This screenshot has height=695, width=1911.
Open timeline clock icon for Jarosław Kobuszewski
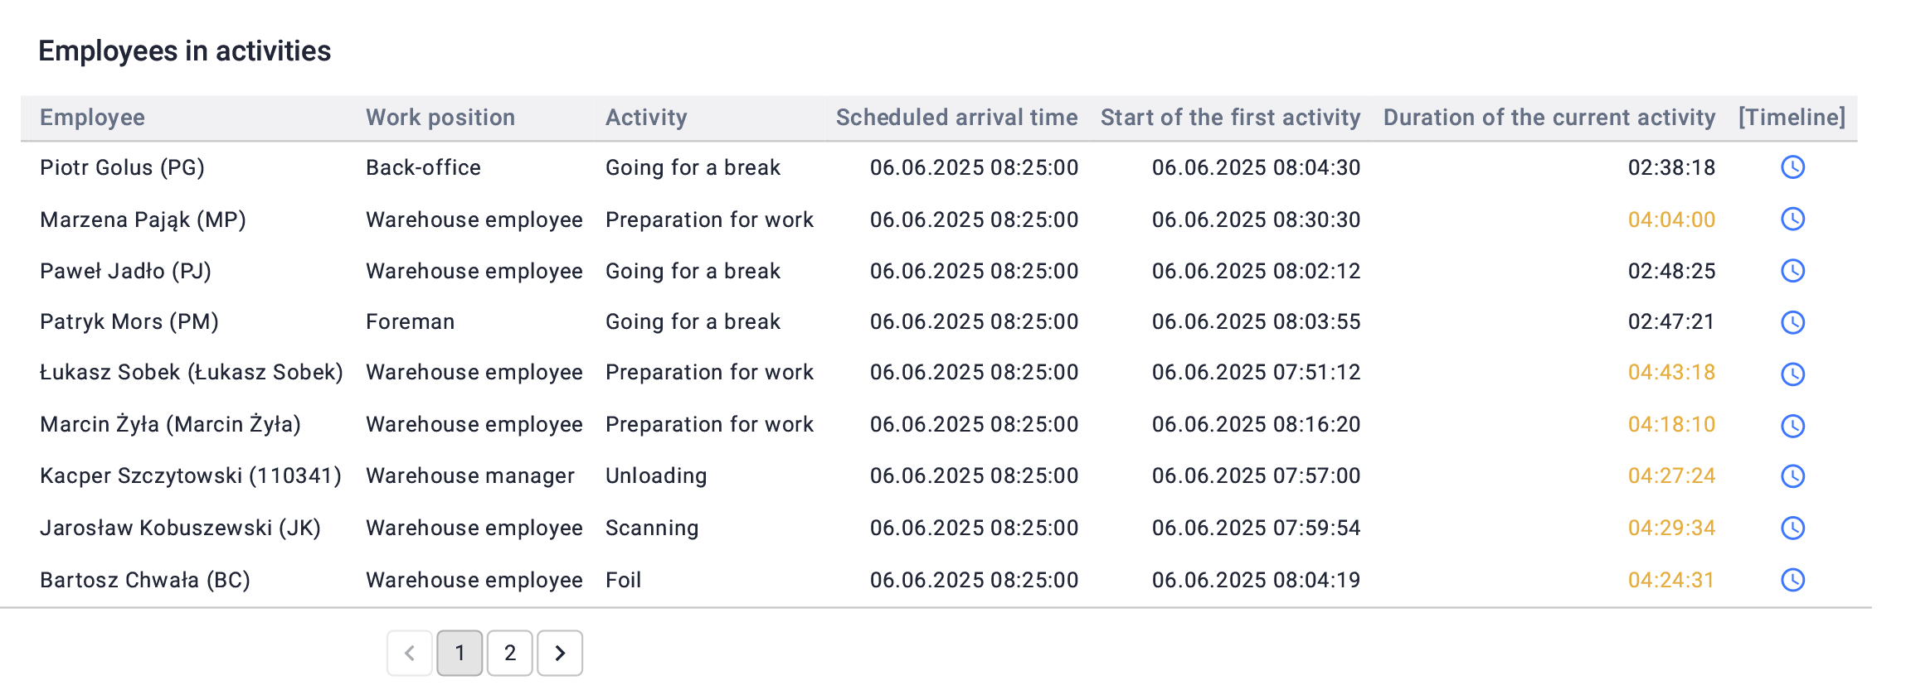coord(1792,528)
